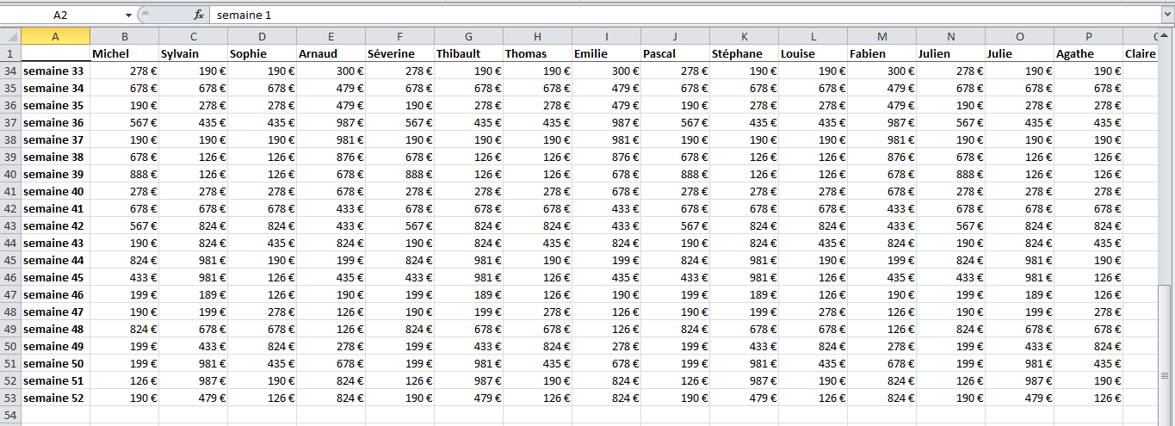Open the Name Box dropdown arrow
The width and height of the screenshot is (1175, 426).
tap(128, 15)
